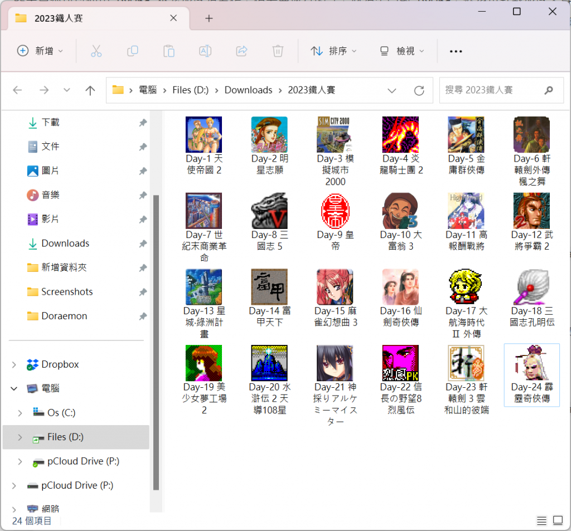Go up one folder level

pyautogui.click(x=90, y=90)
